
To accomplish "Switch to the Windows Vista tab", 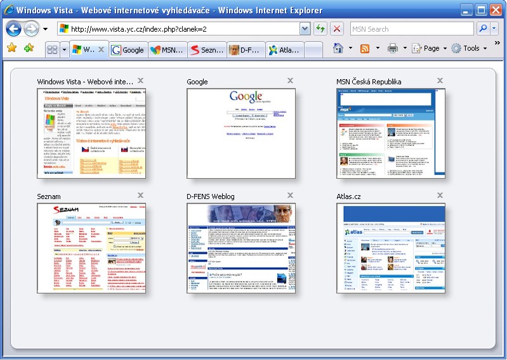I will (83, 49).
